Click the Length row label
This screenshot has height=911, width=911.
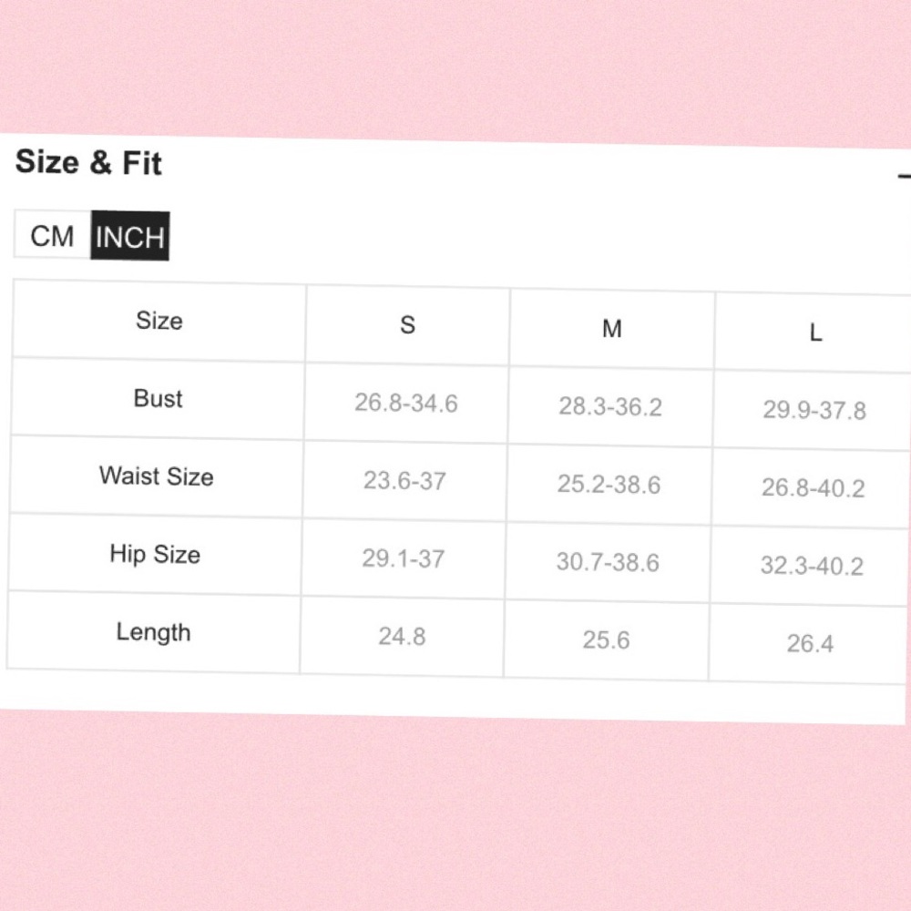tap(153, 631)
